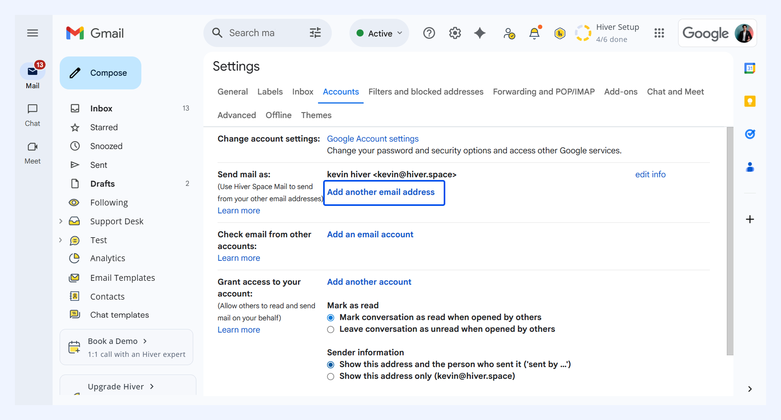Click the Compose button
The width and height of the screenshot is (781, 420).
point(101,73)
